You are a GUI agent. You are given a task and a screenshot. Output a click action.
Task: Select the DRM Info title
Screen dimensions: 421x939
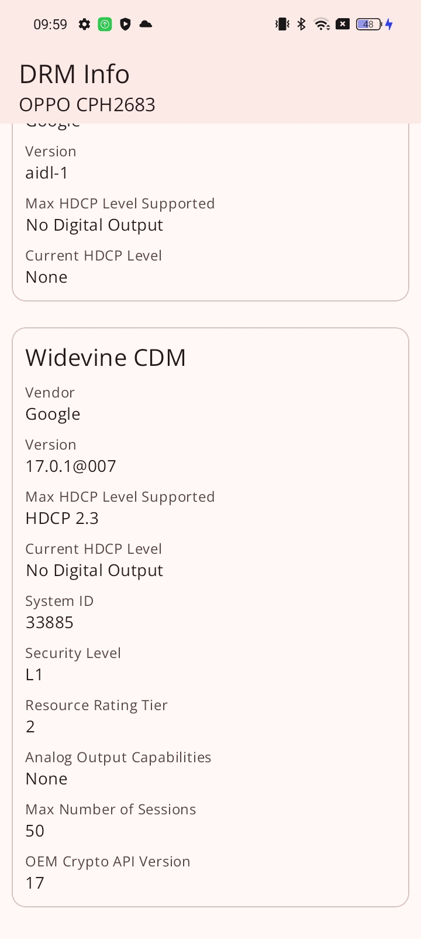pyautogui.click(x=74, y=74)
